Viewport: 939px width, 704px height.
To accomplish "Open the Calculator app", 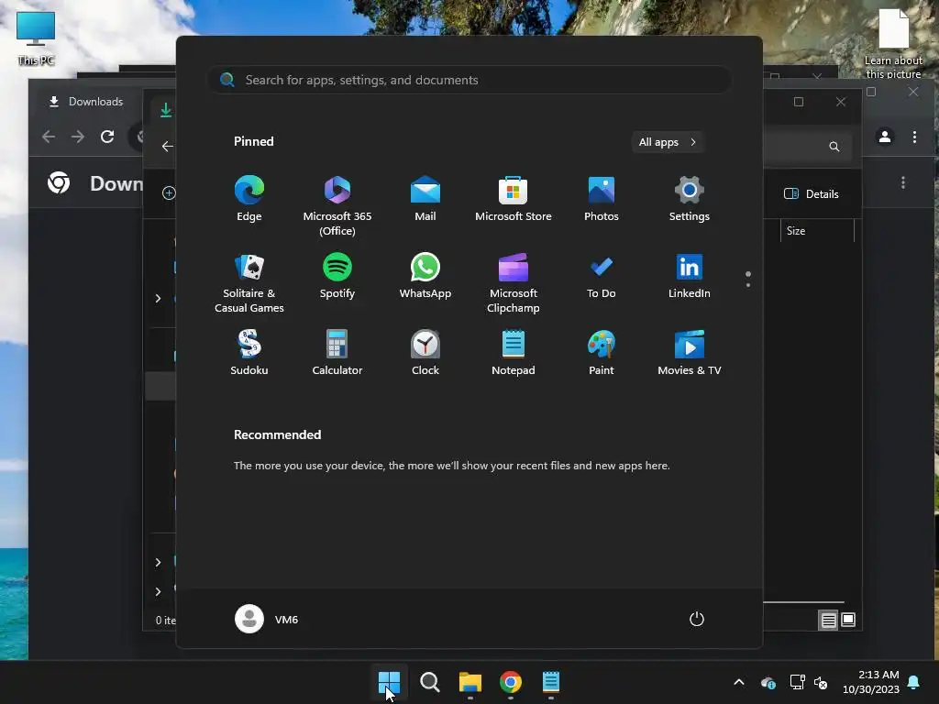I will click(337, 353).
